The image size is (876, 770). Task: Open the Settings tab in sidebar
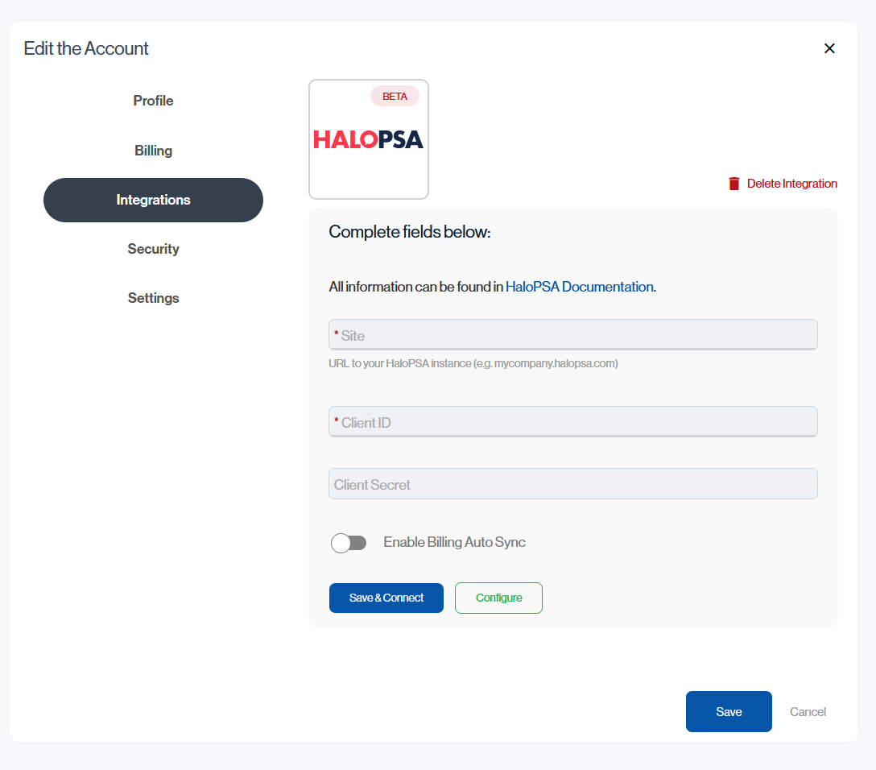pyautogui.click(x=153, y=298)
